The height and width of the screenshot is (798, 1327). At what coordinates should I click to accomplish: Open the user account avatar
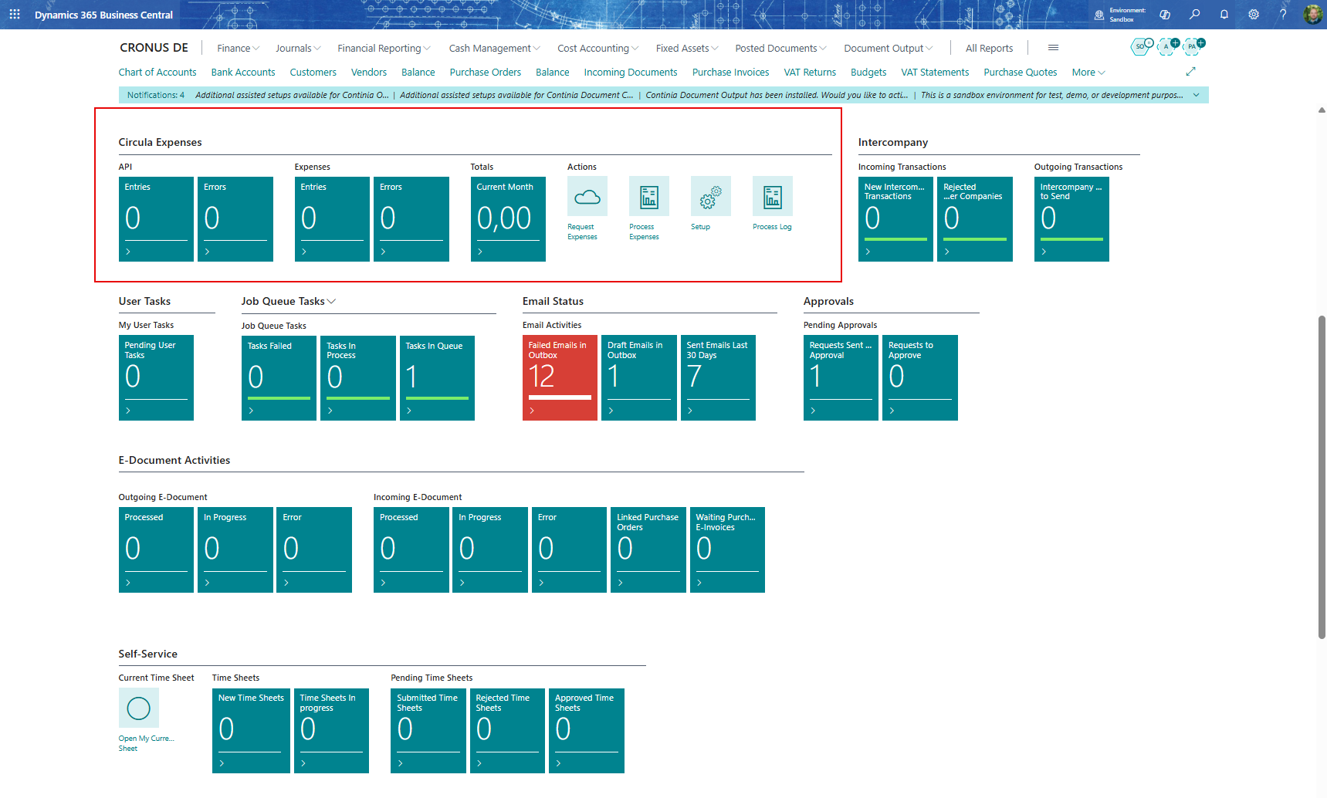(1312, 15)
